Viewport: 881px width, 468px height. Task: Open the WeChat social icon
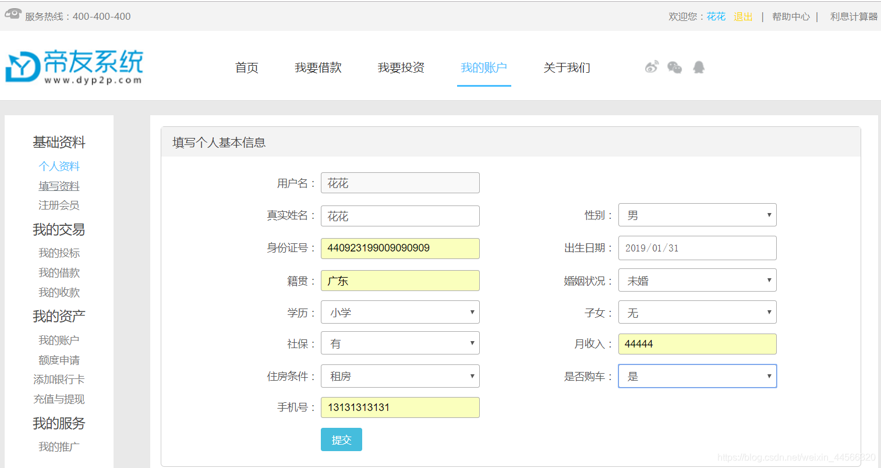tap(674, 68)
